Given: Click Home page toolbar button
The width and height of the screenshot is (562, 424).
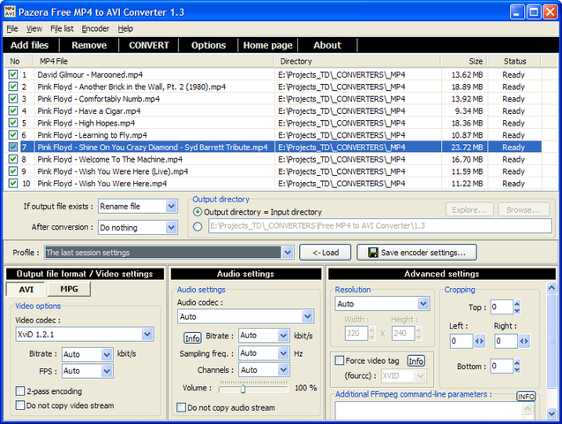Looking at the screenshot, I should click(x=267, y=45).
